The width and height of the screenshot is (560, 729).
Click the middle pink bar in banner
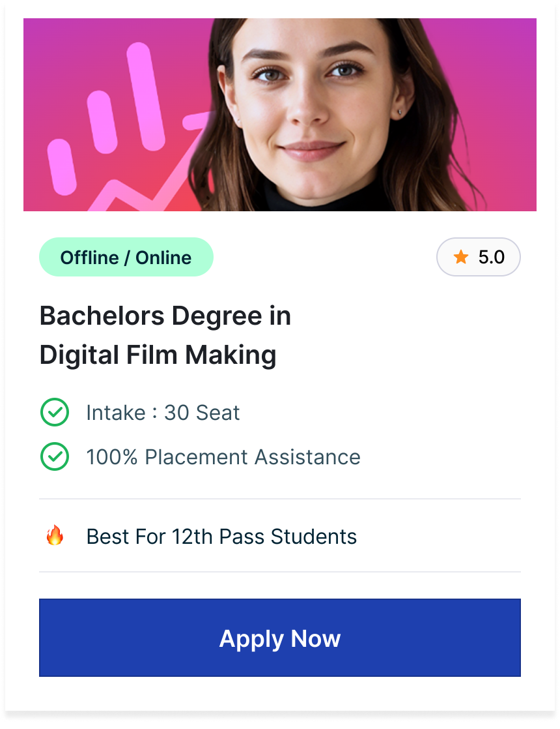tap(104, 124)
